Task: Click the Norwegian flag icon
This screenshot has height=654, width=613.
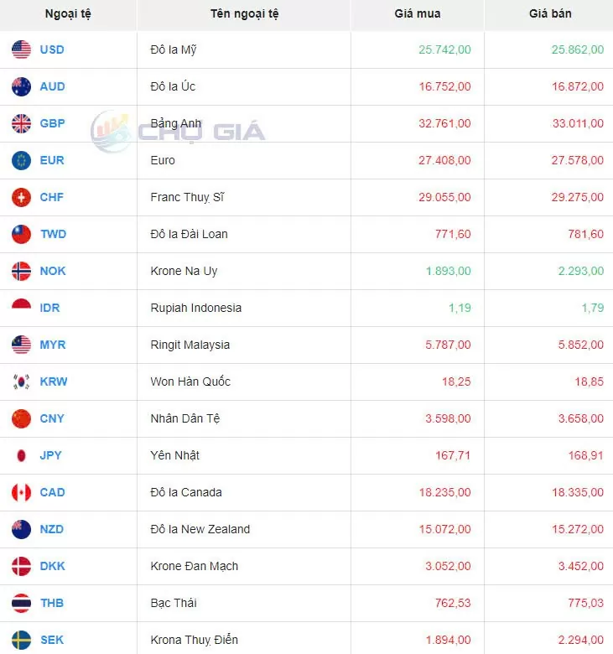Action: [x=21, y=271]
